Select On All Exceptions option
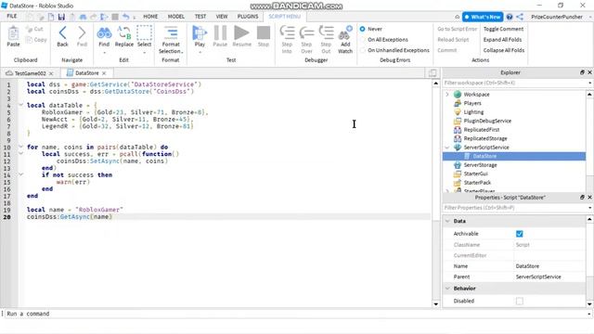594x334 pixels. (363, 39)
